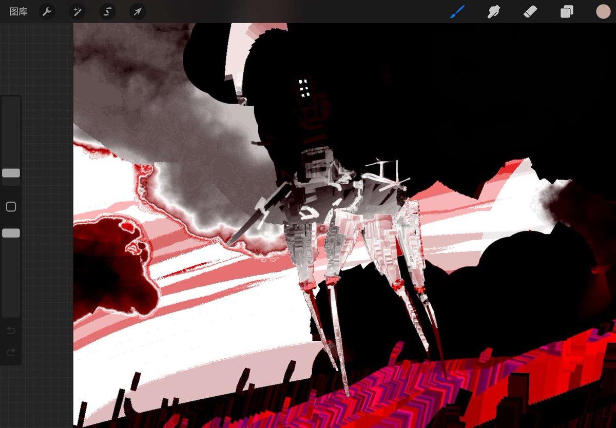This screenshot has height=428, width=616.
Task: Select the Brush tool
Action: coord(457,11)
